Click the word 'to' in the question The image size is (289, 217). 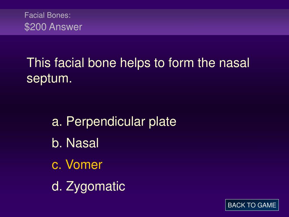pos(159,63)
